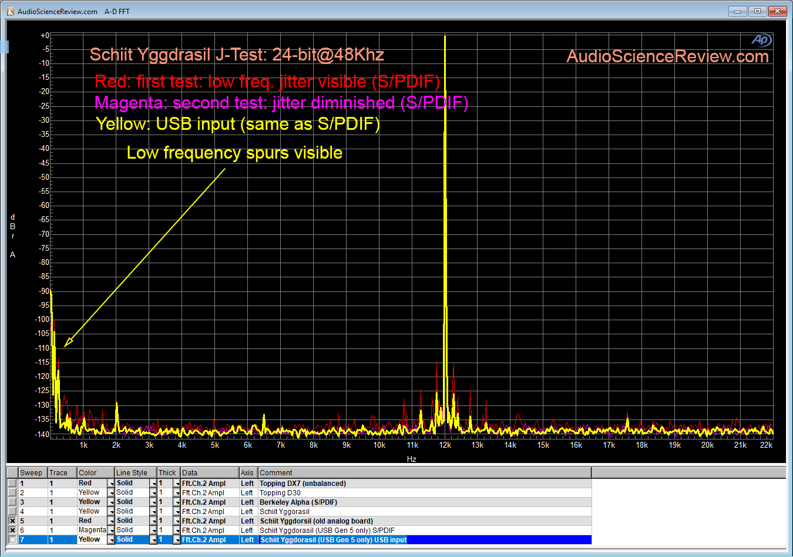Click the Comment column header
The width and height of the screenshot is (793, 557).
(425, 473)
